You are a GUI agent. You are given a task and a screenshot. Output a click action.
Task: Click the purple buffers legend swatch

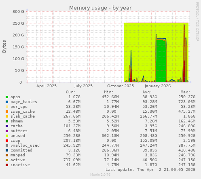pyautogui.click(x=7, y=131)
